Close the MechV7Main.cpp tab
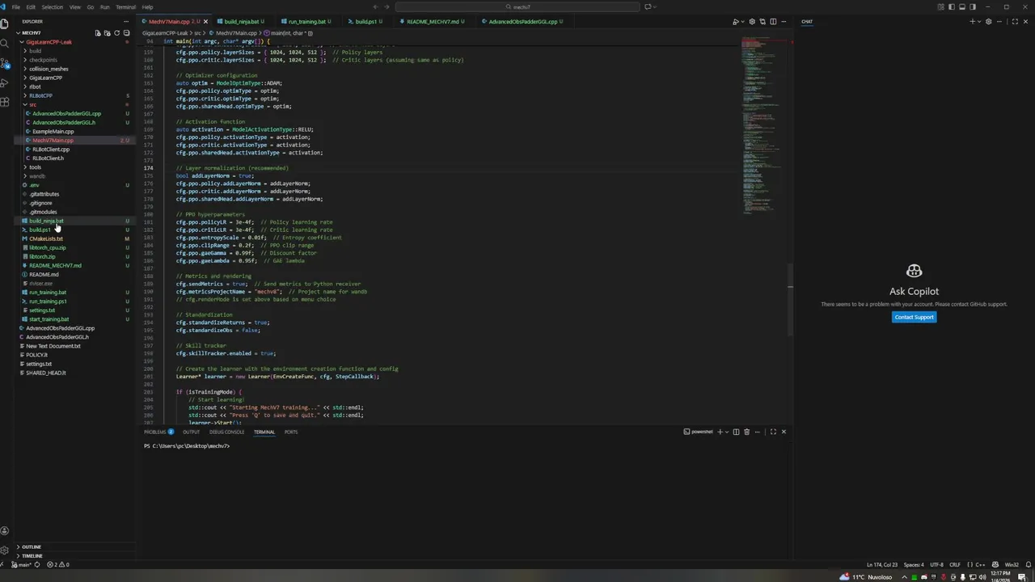 [205, 22]
